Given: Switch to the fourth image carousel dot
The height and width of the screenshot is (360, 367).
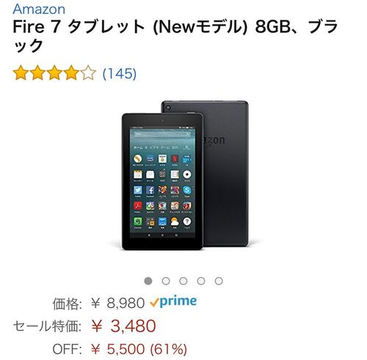Looking at the screenshot, I should coord(201,281).
